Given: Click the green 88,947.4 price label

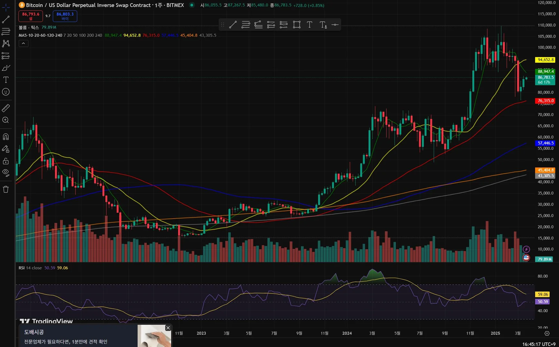Looking at the screenshot, I should [545, 71].
